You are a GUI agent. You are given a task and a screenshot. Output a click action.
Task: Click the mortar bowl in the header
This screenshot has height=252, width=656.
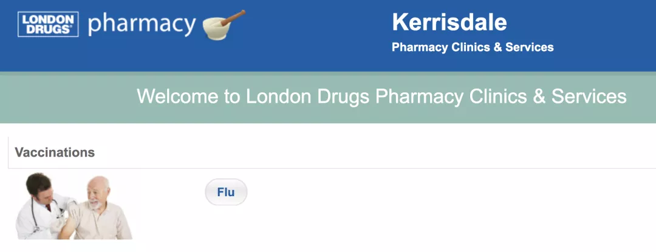click(x=216, y=30)
